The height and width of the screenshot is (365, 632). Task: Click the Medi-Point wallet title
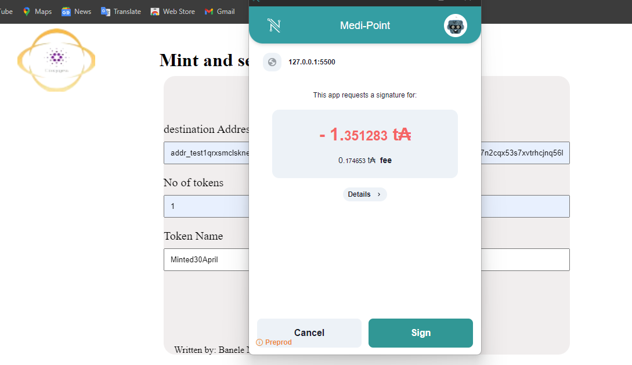(x=365, y=26)
